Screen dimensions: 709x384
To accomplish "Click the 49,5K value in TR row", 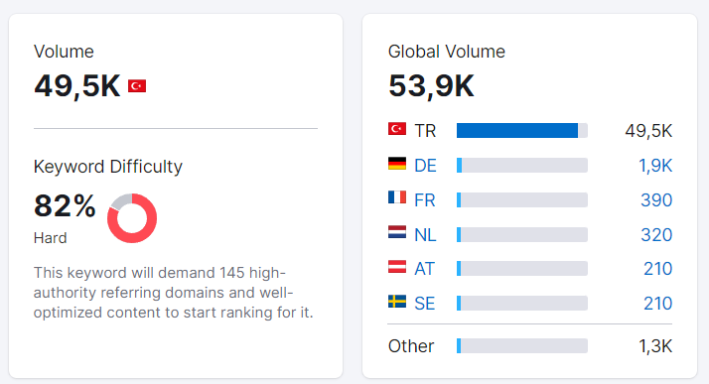I will tap(648, 131).
